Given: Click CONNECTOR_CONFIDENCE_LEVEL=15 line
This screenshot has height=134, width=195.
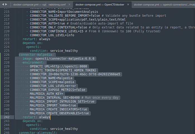Looking at the screenshot, I should [x=57, y=31].
